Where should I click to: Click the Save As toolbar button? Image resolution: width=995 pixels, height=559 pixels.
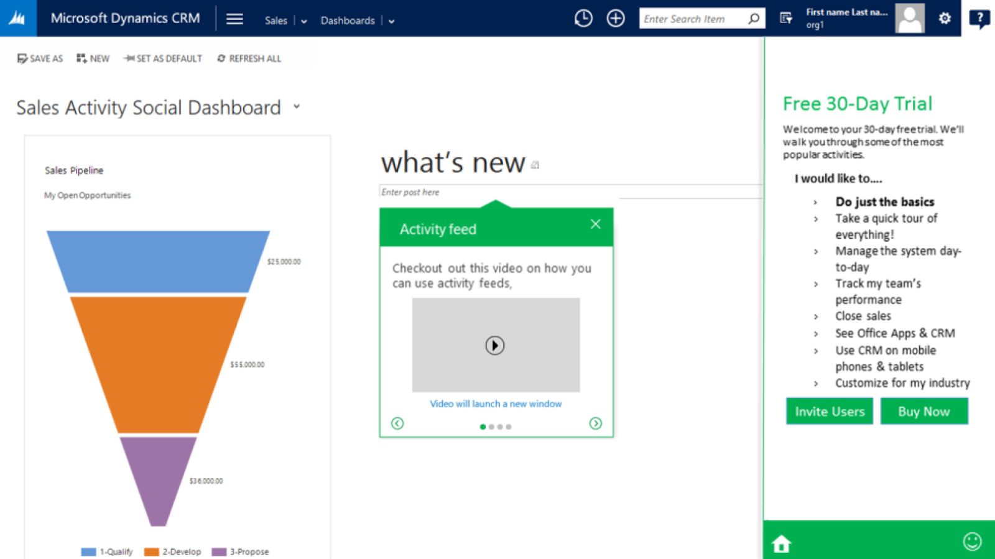40,58
